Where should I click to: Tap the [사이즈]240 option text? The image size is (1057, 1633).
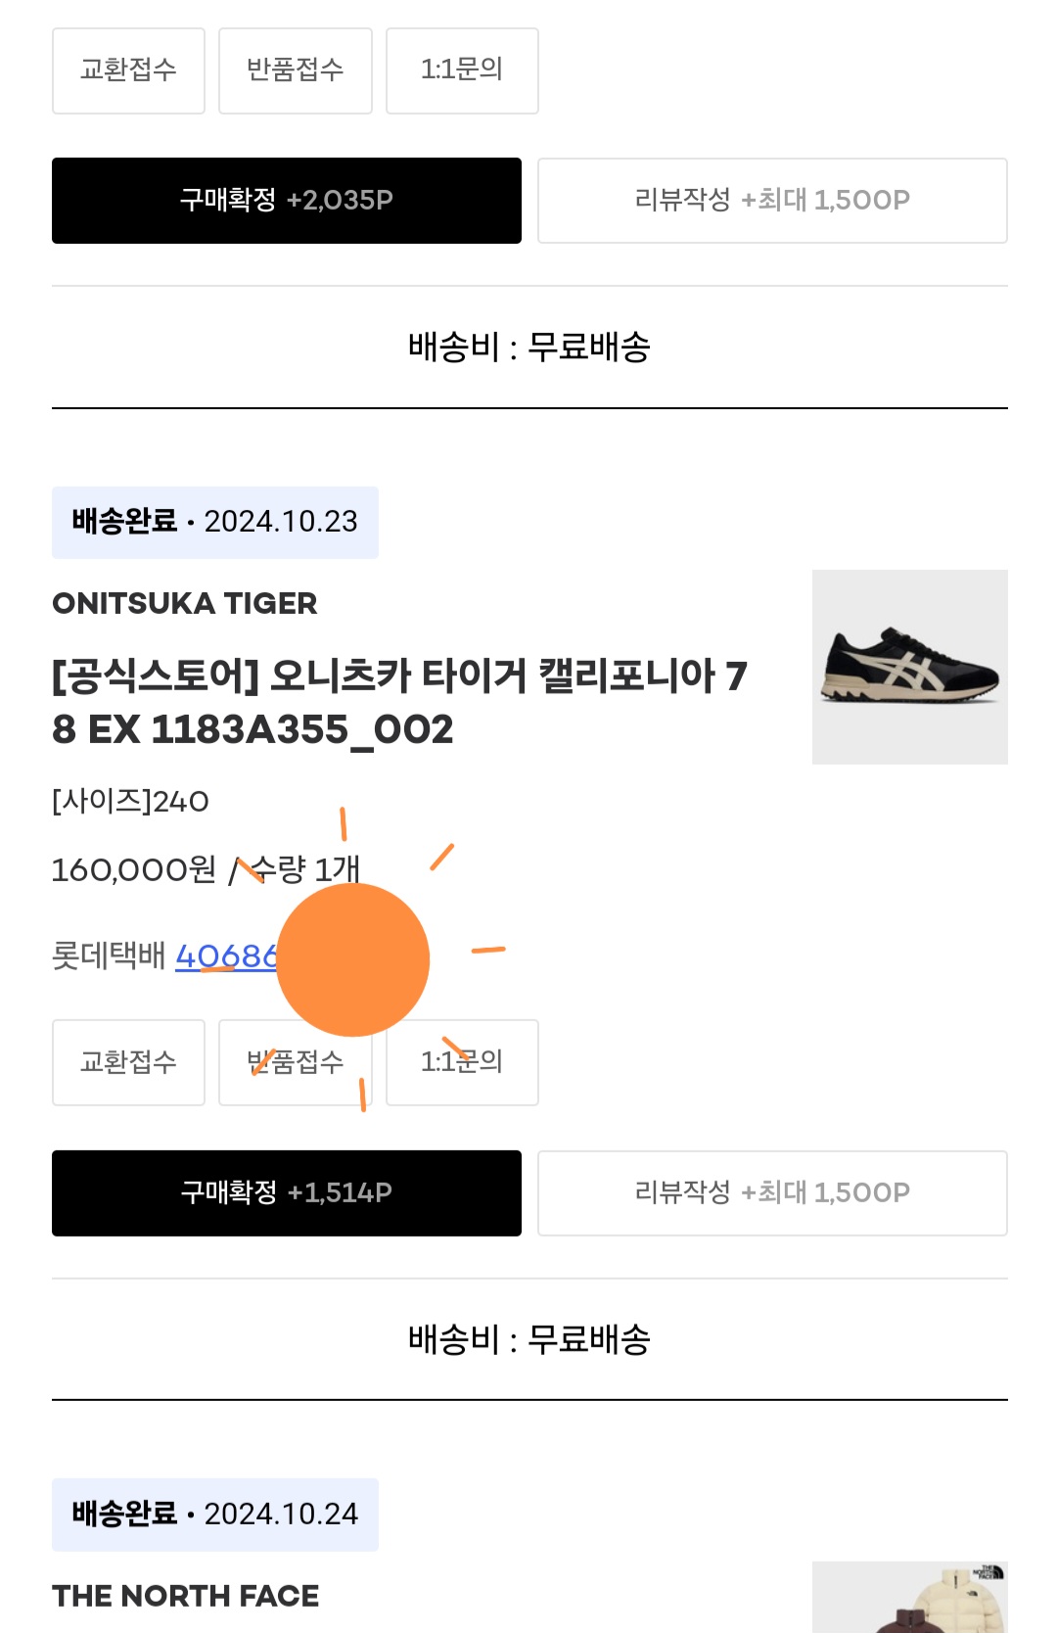click(130, 802)
